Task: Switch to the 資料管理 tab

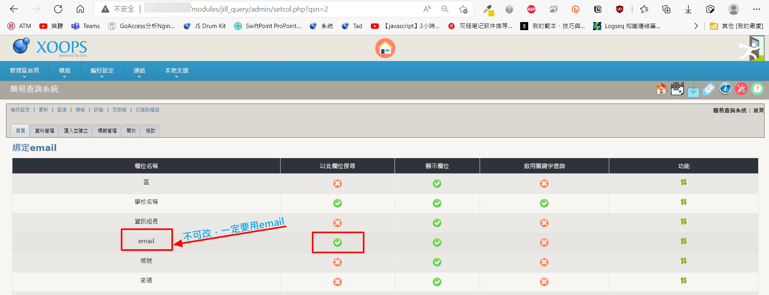Action: tap(44, 131)
